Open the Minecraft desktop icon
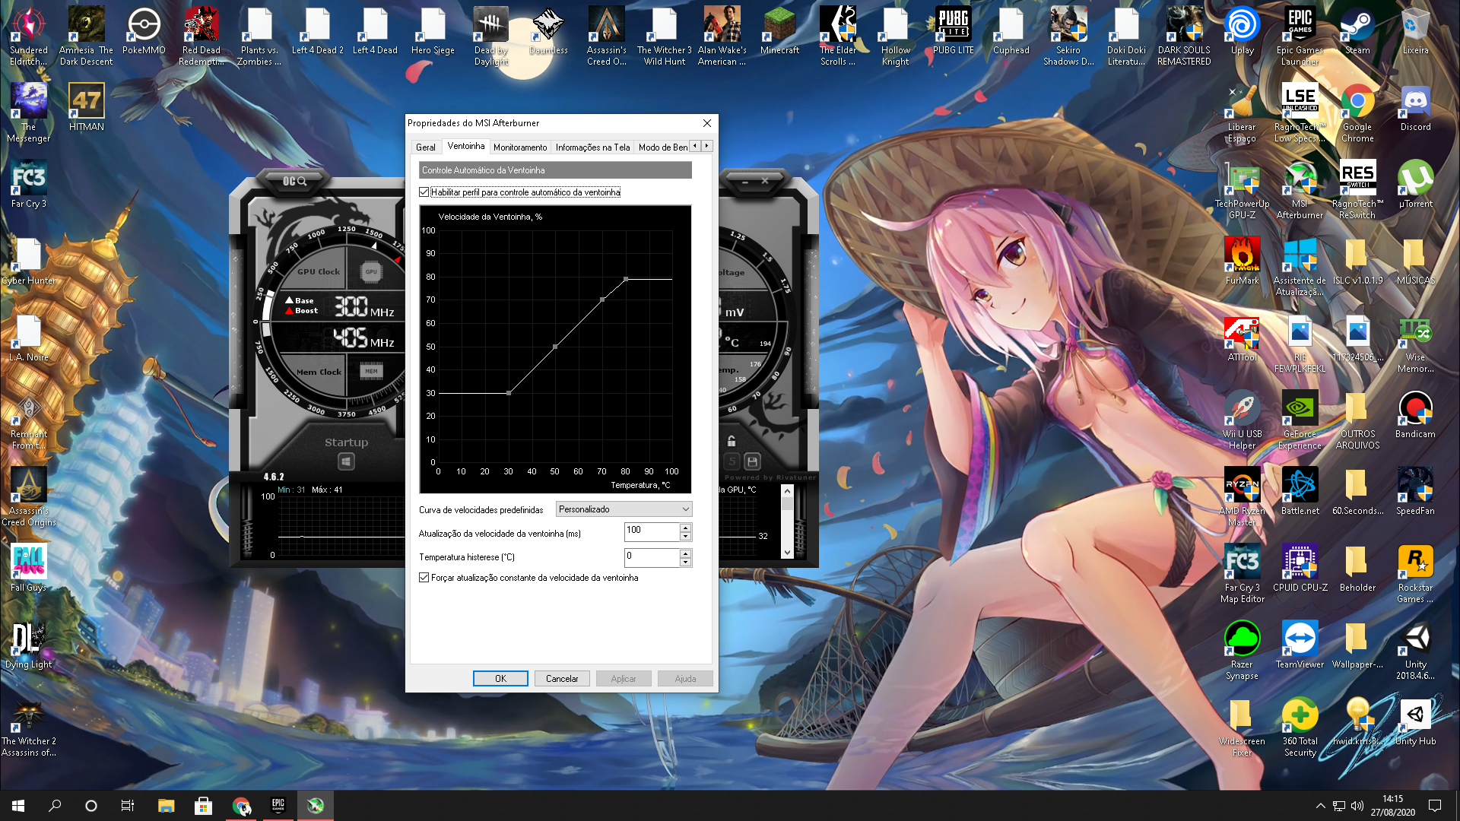 point(779,32)
